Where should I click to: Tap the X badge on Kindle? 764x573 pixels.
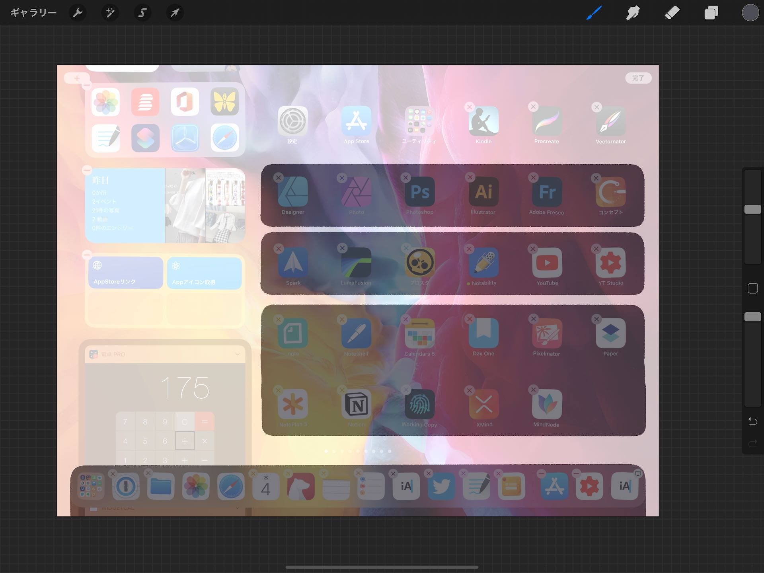(x=470, y=107)
